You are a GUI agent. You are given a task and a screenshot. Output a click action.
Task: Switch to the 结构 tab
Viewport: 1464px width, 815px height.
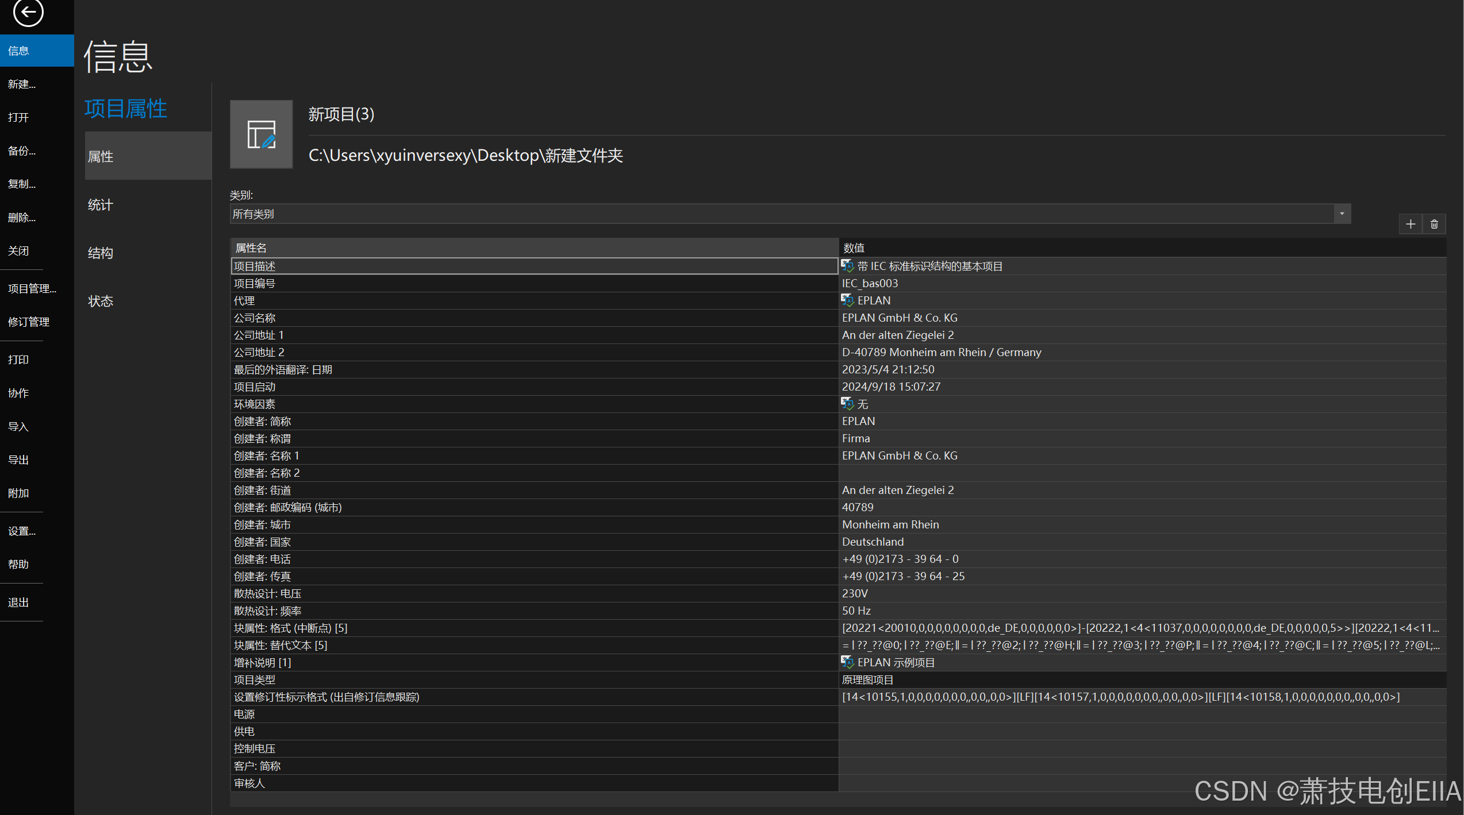[x=101, y=253]
